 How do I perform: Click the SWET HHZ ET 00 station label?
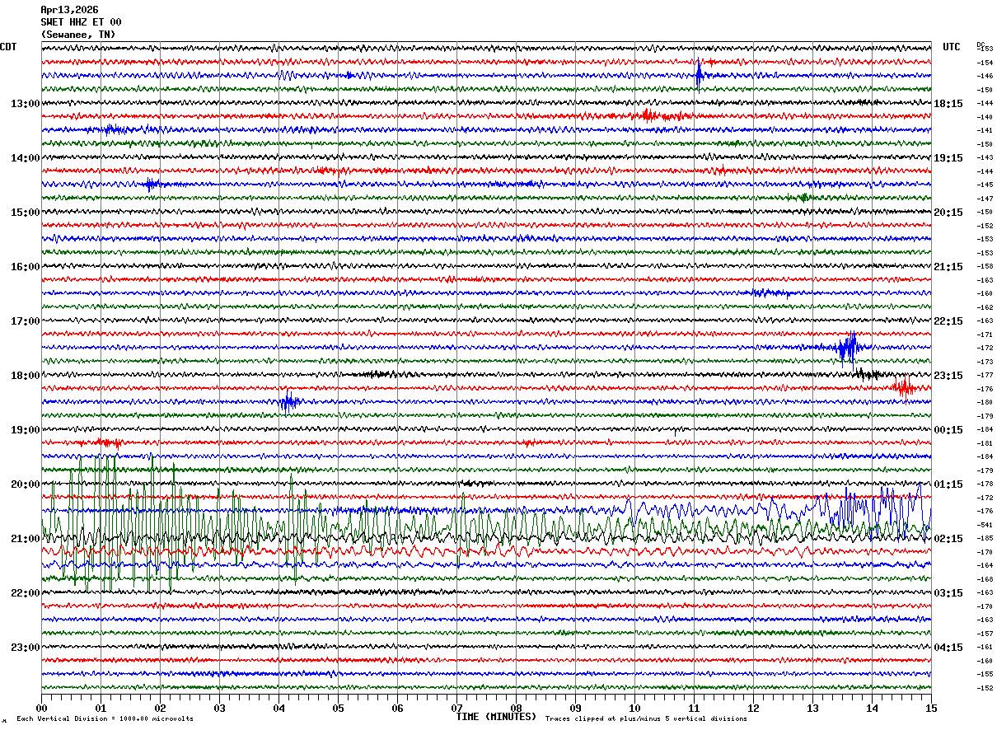81,22
